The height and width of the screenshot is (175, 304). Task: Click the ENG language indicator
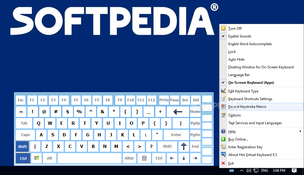coord(265,171)
